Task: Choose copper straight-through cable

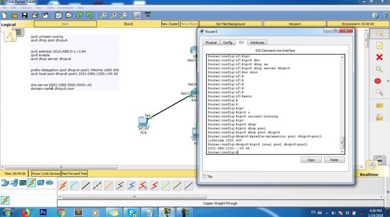Action: click(x=86, y=186)
